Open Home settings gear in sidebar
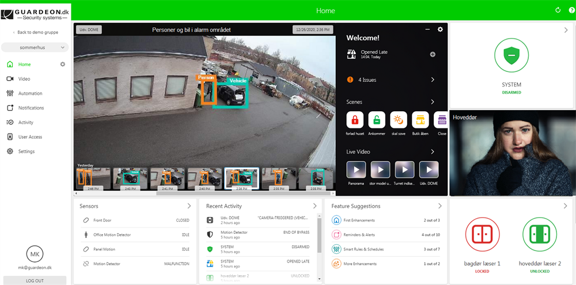The width and height of the screenshot is (576, 285). 62,64
